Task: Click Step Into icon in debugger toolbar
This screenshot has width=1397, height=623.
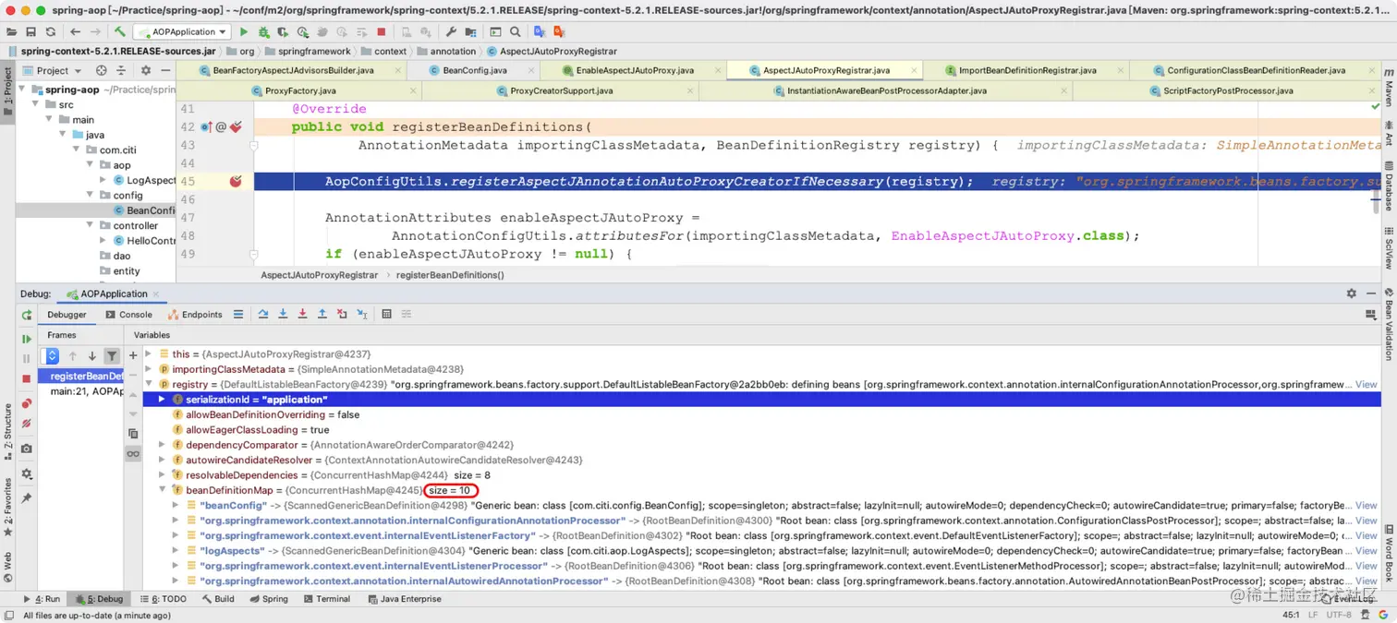Action: tap(283, 314)
